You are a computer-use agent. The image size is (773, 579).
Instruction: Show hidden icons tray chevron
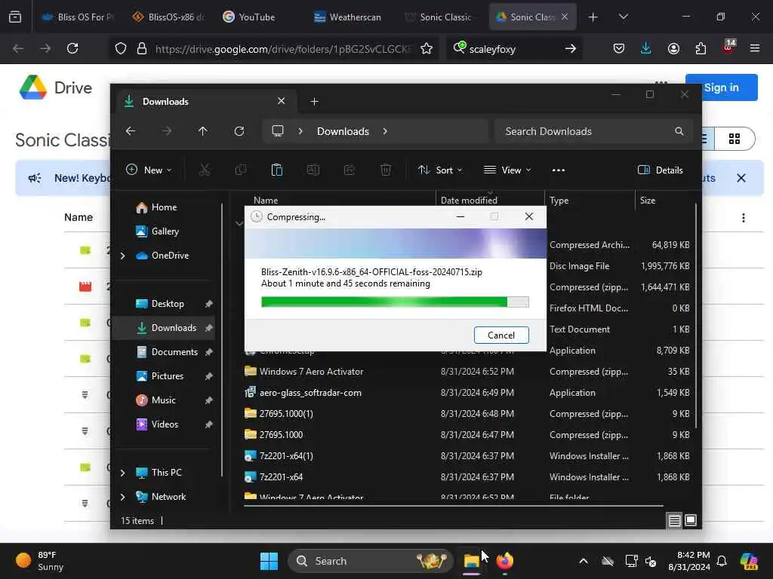pyautogui.click(x=584, y=561)
